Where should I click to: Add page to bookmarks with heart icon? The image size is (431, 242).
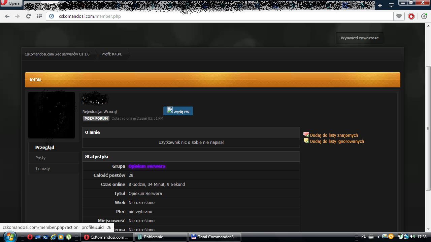[x=399, y=16]
